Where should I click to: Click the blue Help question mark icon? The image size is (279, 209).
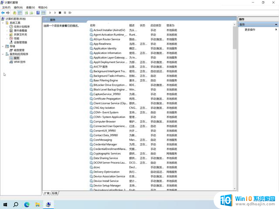(x=38, y=13)
